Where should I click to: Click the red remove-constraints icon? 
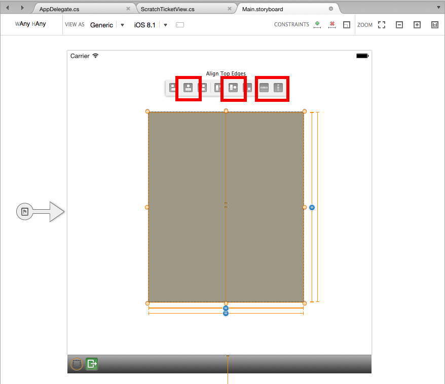332,24
